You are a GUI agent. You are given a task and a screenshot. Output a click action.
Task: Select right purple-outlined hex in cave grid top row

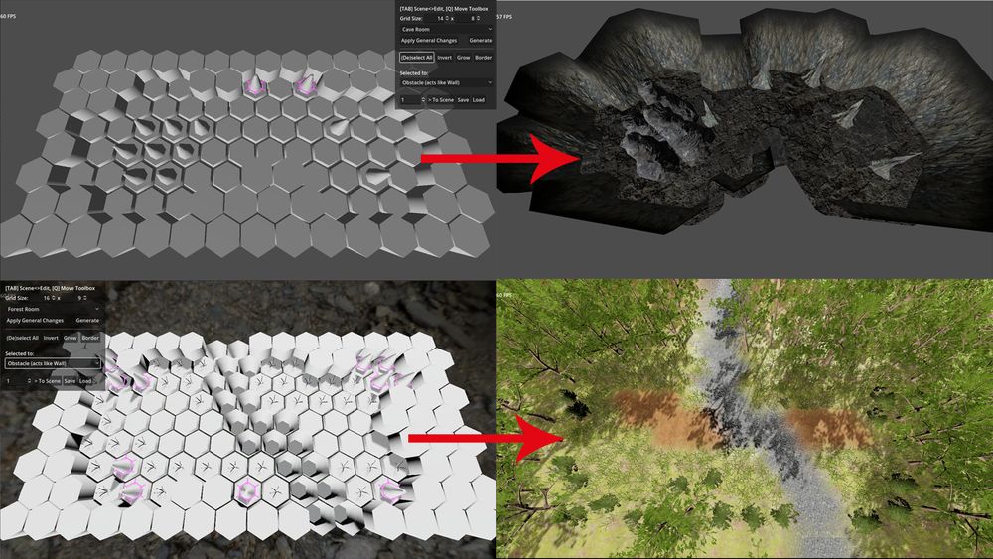(x=307, y=85)
